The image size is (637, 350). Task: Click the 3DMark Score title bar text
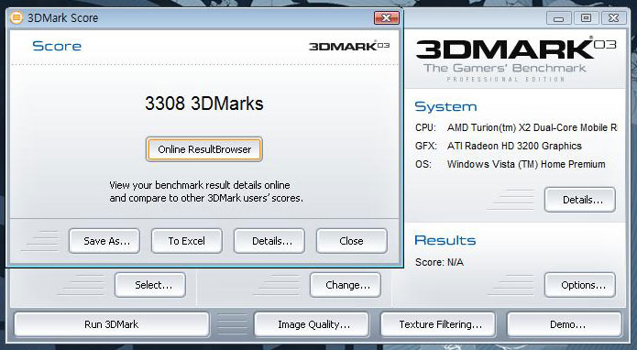point(63,17)
